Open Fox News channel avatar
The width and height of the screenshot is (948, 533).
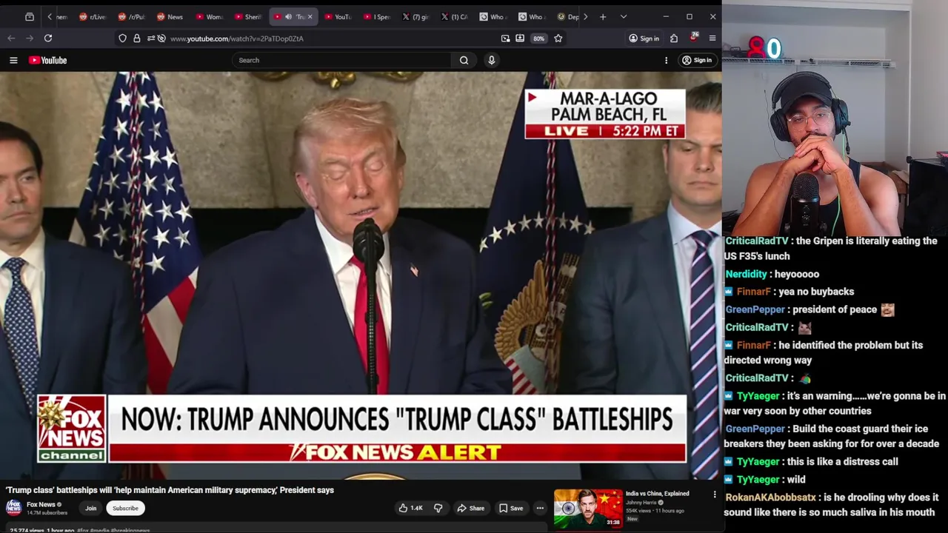pos(13,508)
